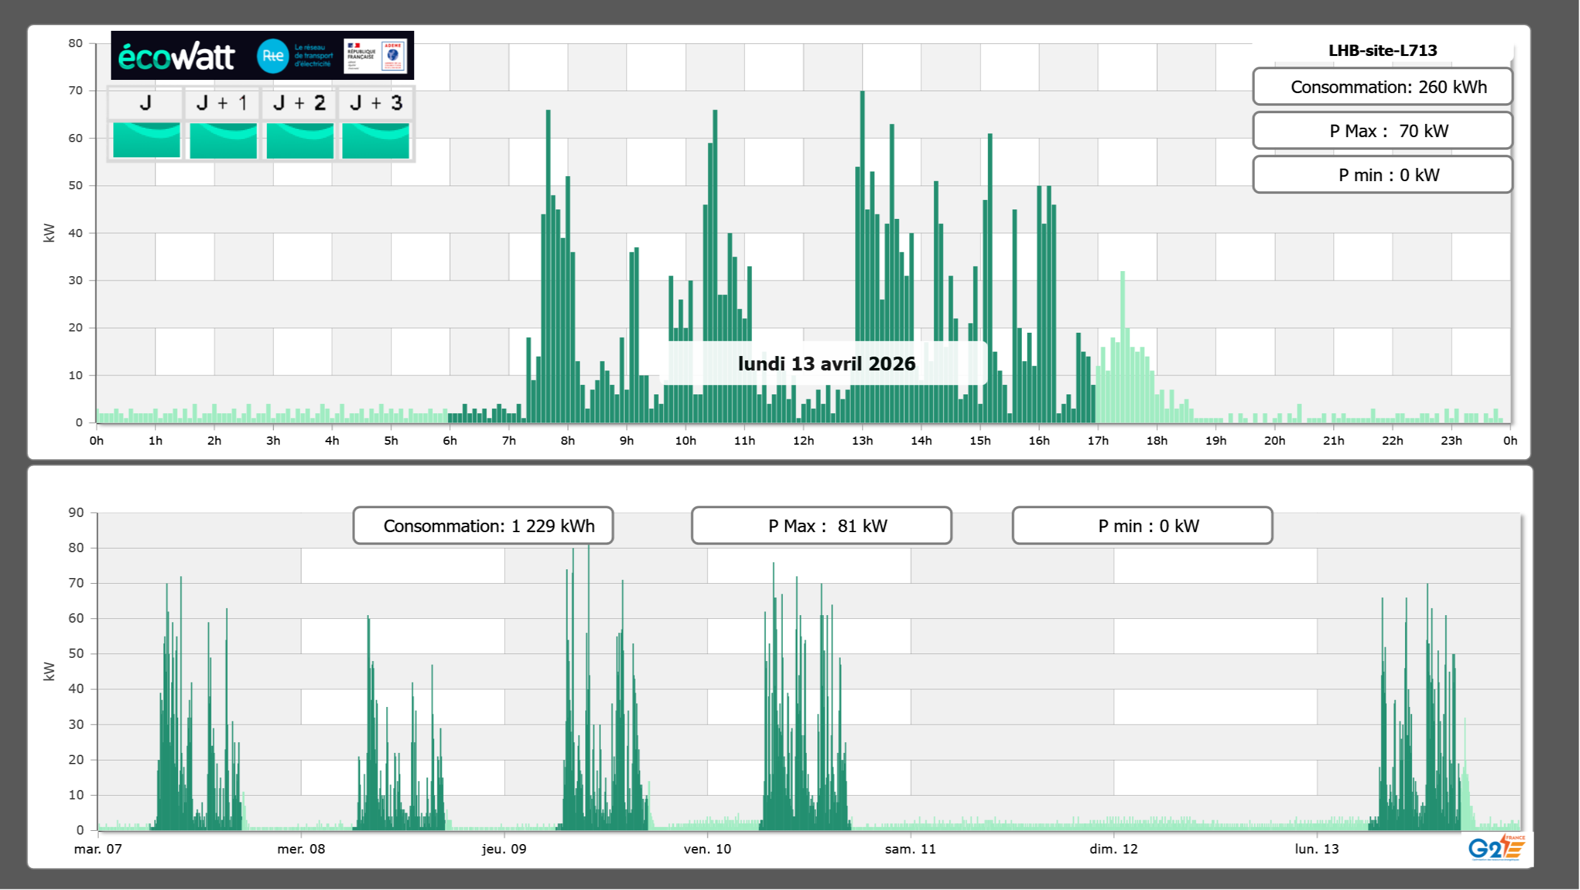
Task: Select the green signal under J + 2
Action: coord(300,140)
